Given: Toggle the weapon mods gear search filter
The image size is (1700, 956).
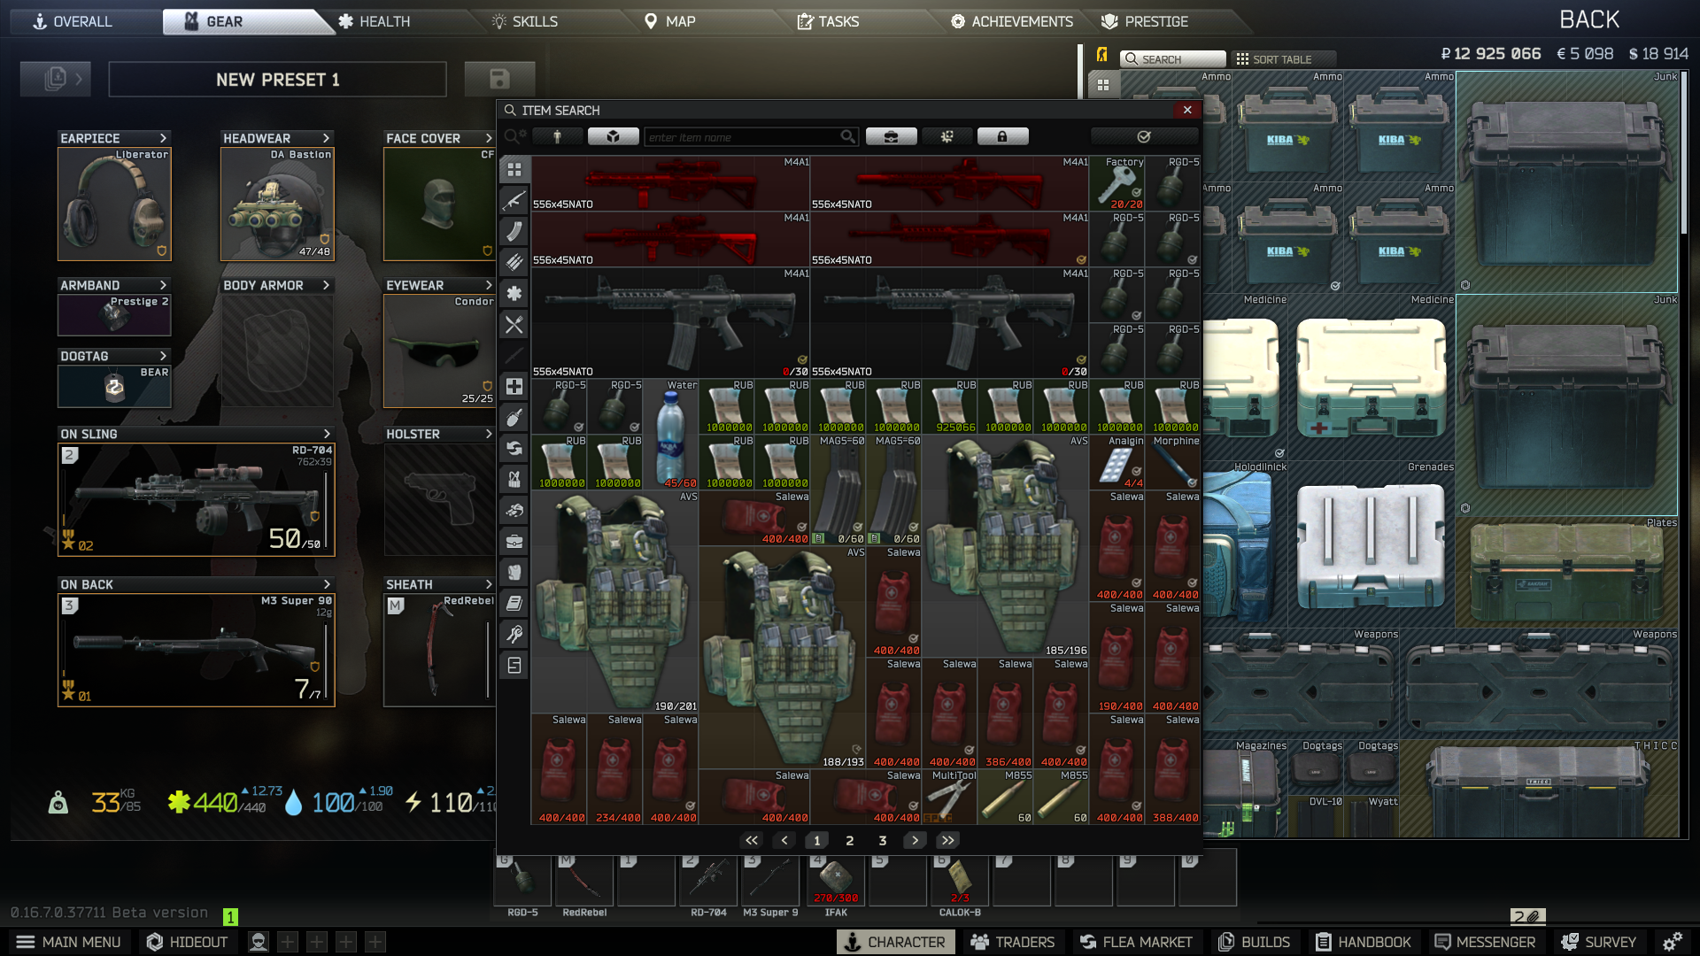Looking at the screenshot, I should click(x=947, y=136).
